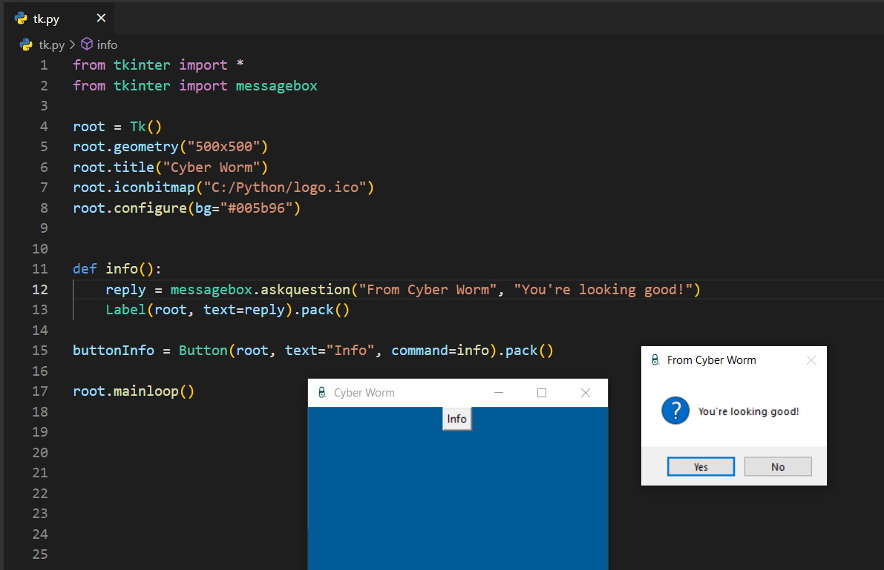Maximize the Cyber Worm window
The width and height of the screenshot is (884, 570).
point(542,393)
